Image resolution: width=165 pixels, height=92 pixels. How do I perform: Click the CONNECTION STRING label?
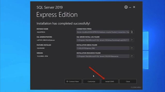tap(84, 29)
